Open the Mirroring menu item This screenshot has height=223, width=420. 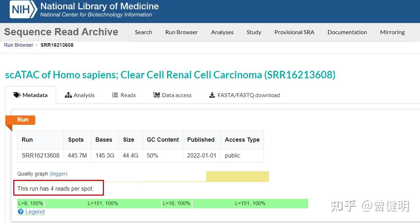pos(392,32)
